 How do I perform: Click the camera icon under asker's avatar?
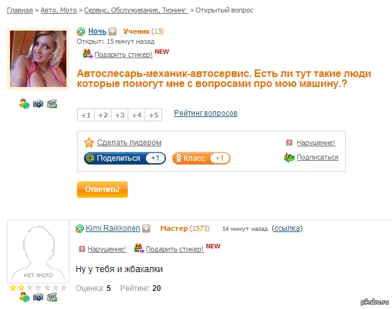[x=38, y=104]
